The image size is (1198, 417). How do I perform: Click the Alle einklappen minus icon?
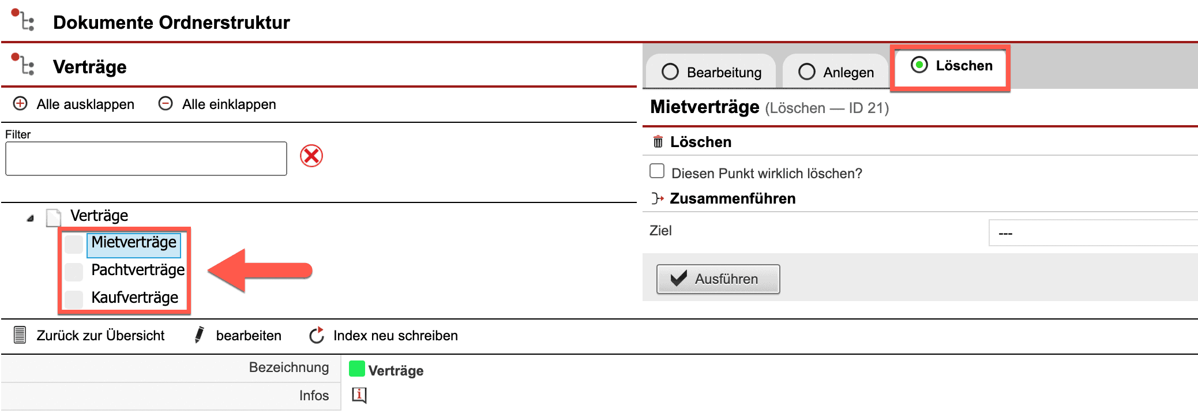[166, 104]
